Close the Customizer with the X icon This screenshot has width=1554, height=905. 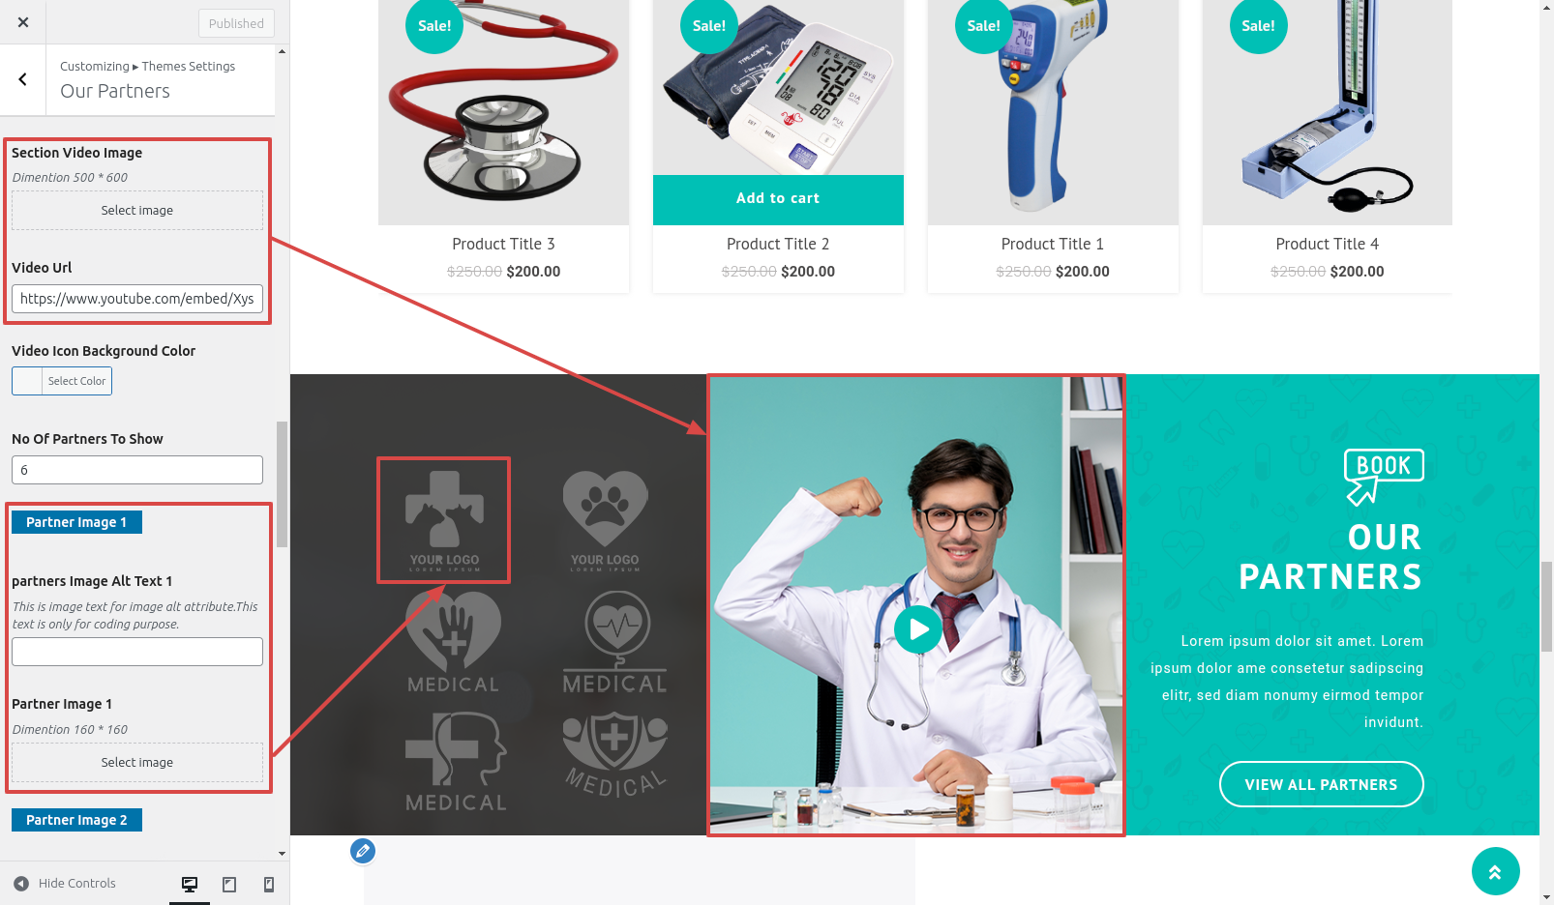[23, 22]
